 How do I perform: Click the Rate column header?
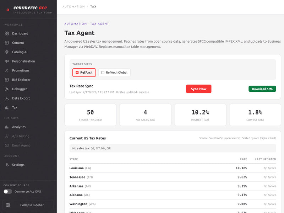(243, 159)
